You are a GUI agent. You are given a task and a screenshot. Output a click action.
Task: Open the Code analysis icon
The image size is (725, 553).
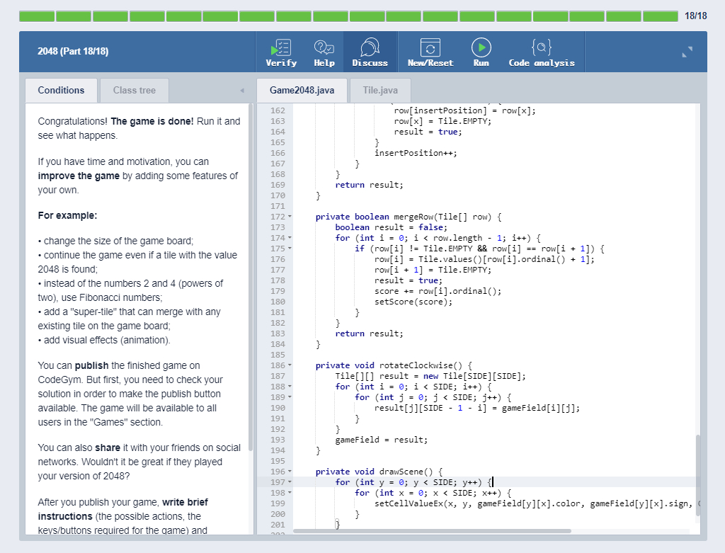[541, 48]
